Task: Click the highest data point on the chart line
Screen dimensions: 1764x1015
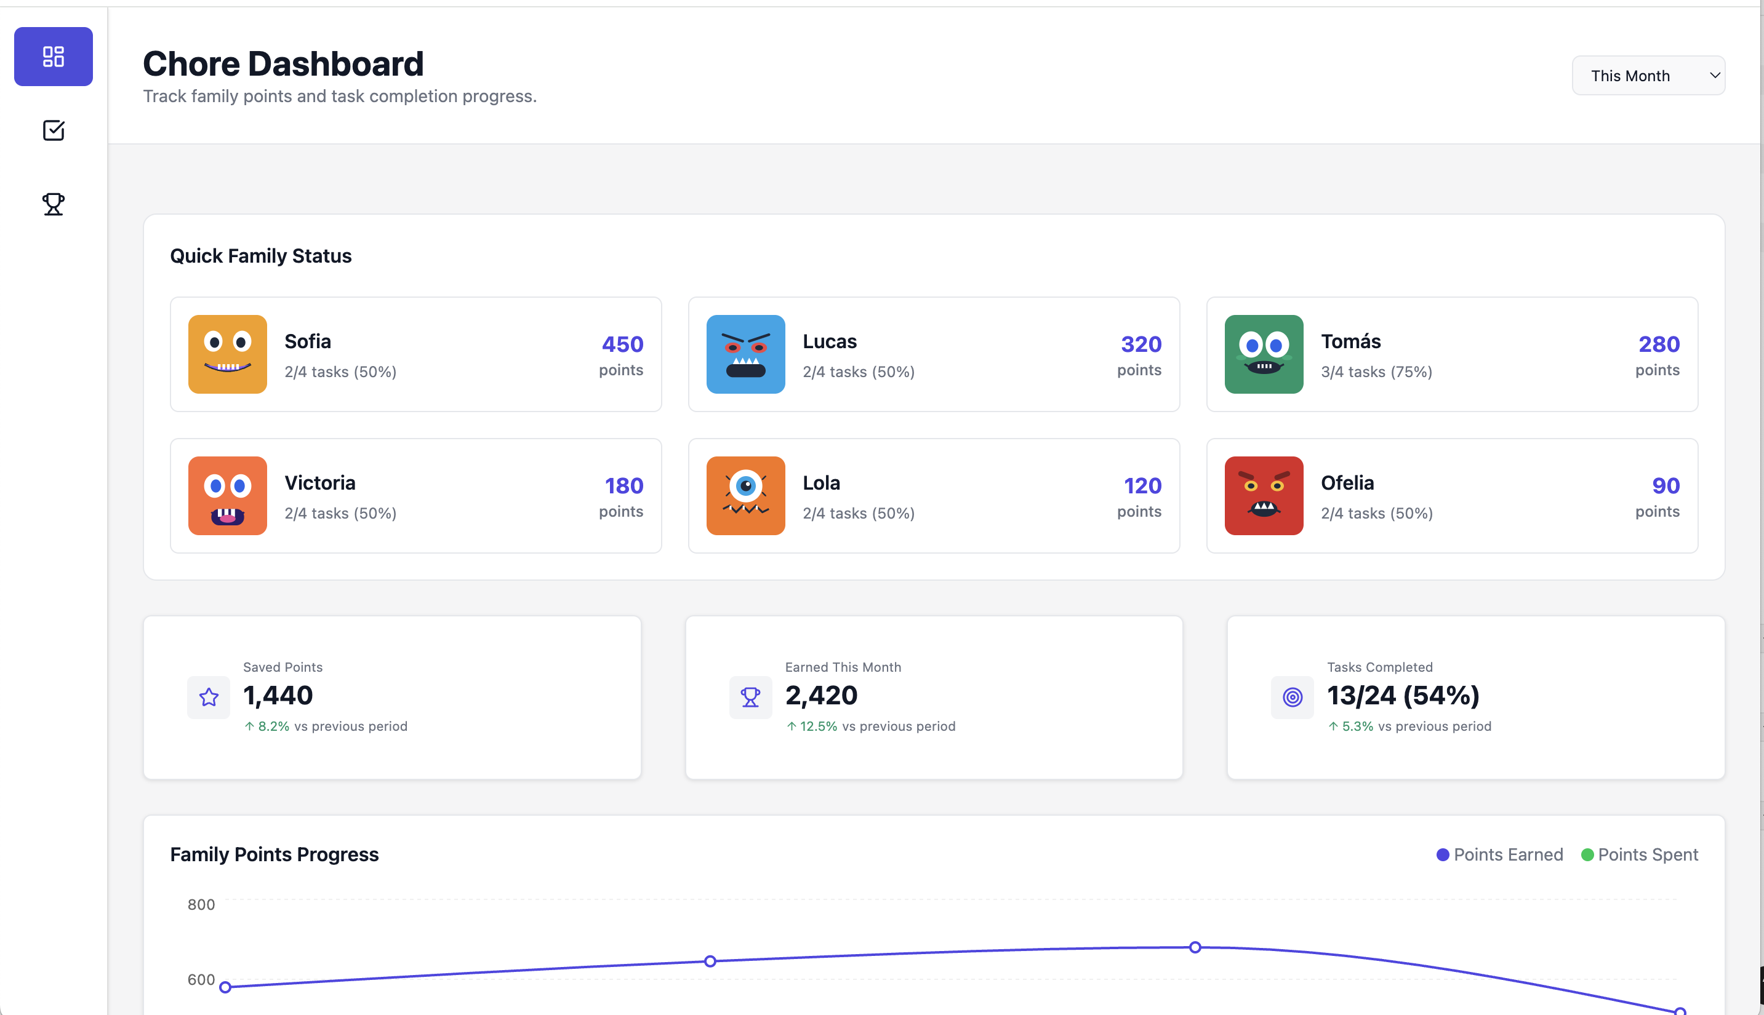Action: [x=1195, y=947]
